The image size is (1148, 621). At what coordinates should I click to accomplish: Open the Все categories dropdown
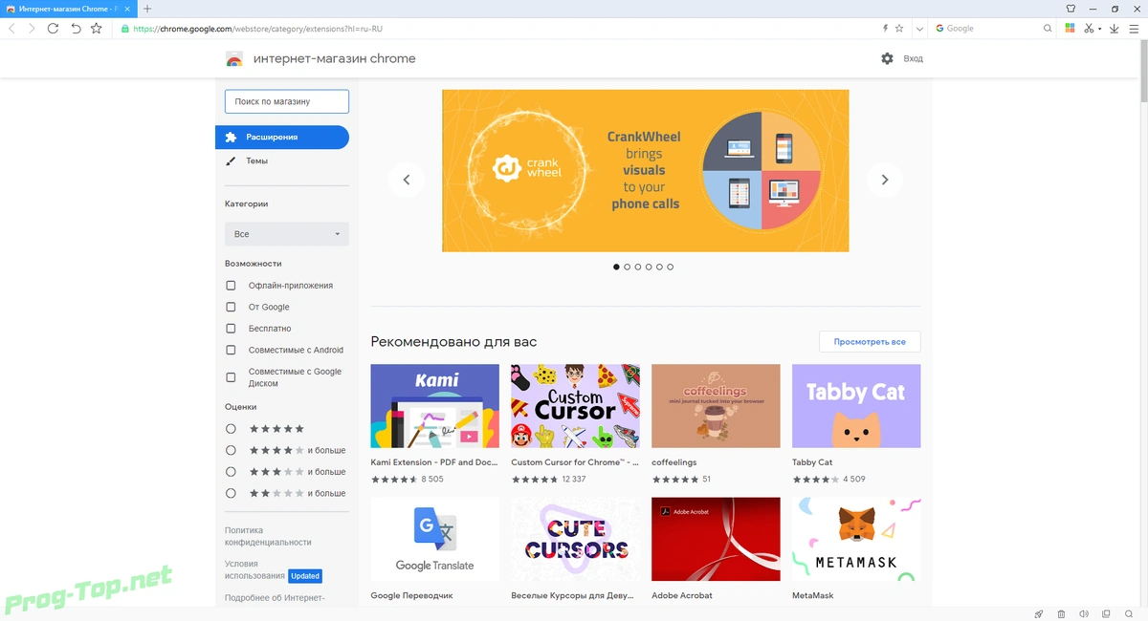[x=287, y=234]
